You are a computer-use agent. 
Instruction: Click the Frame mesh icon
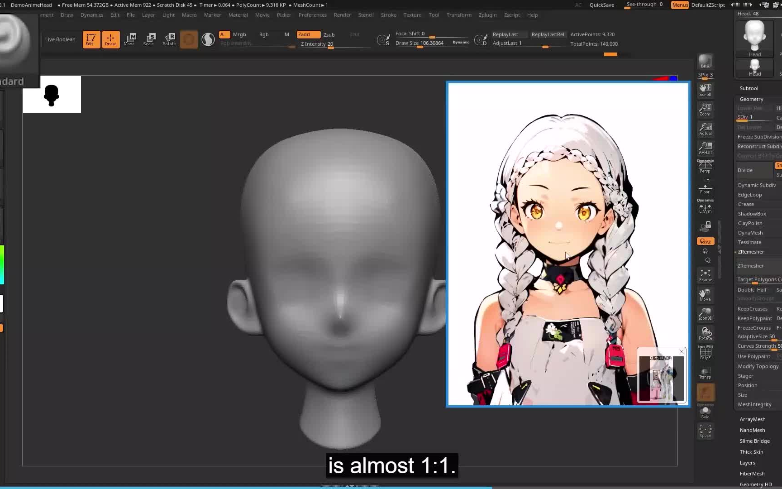click(705, 275)
